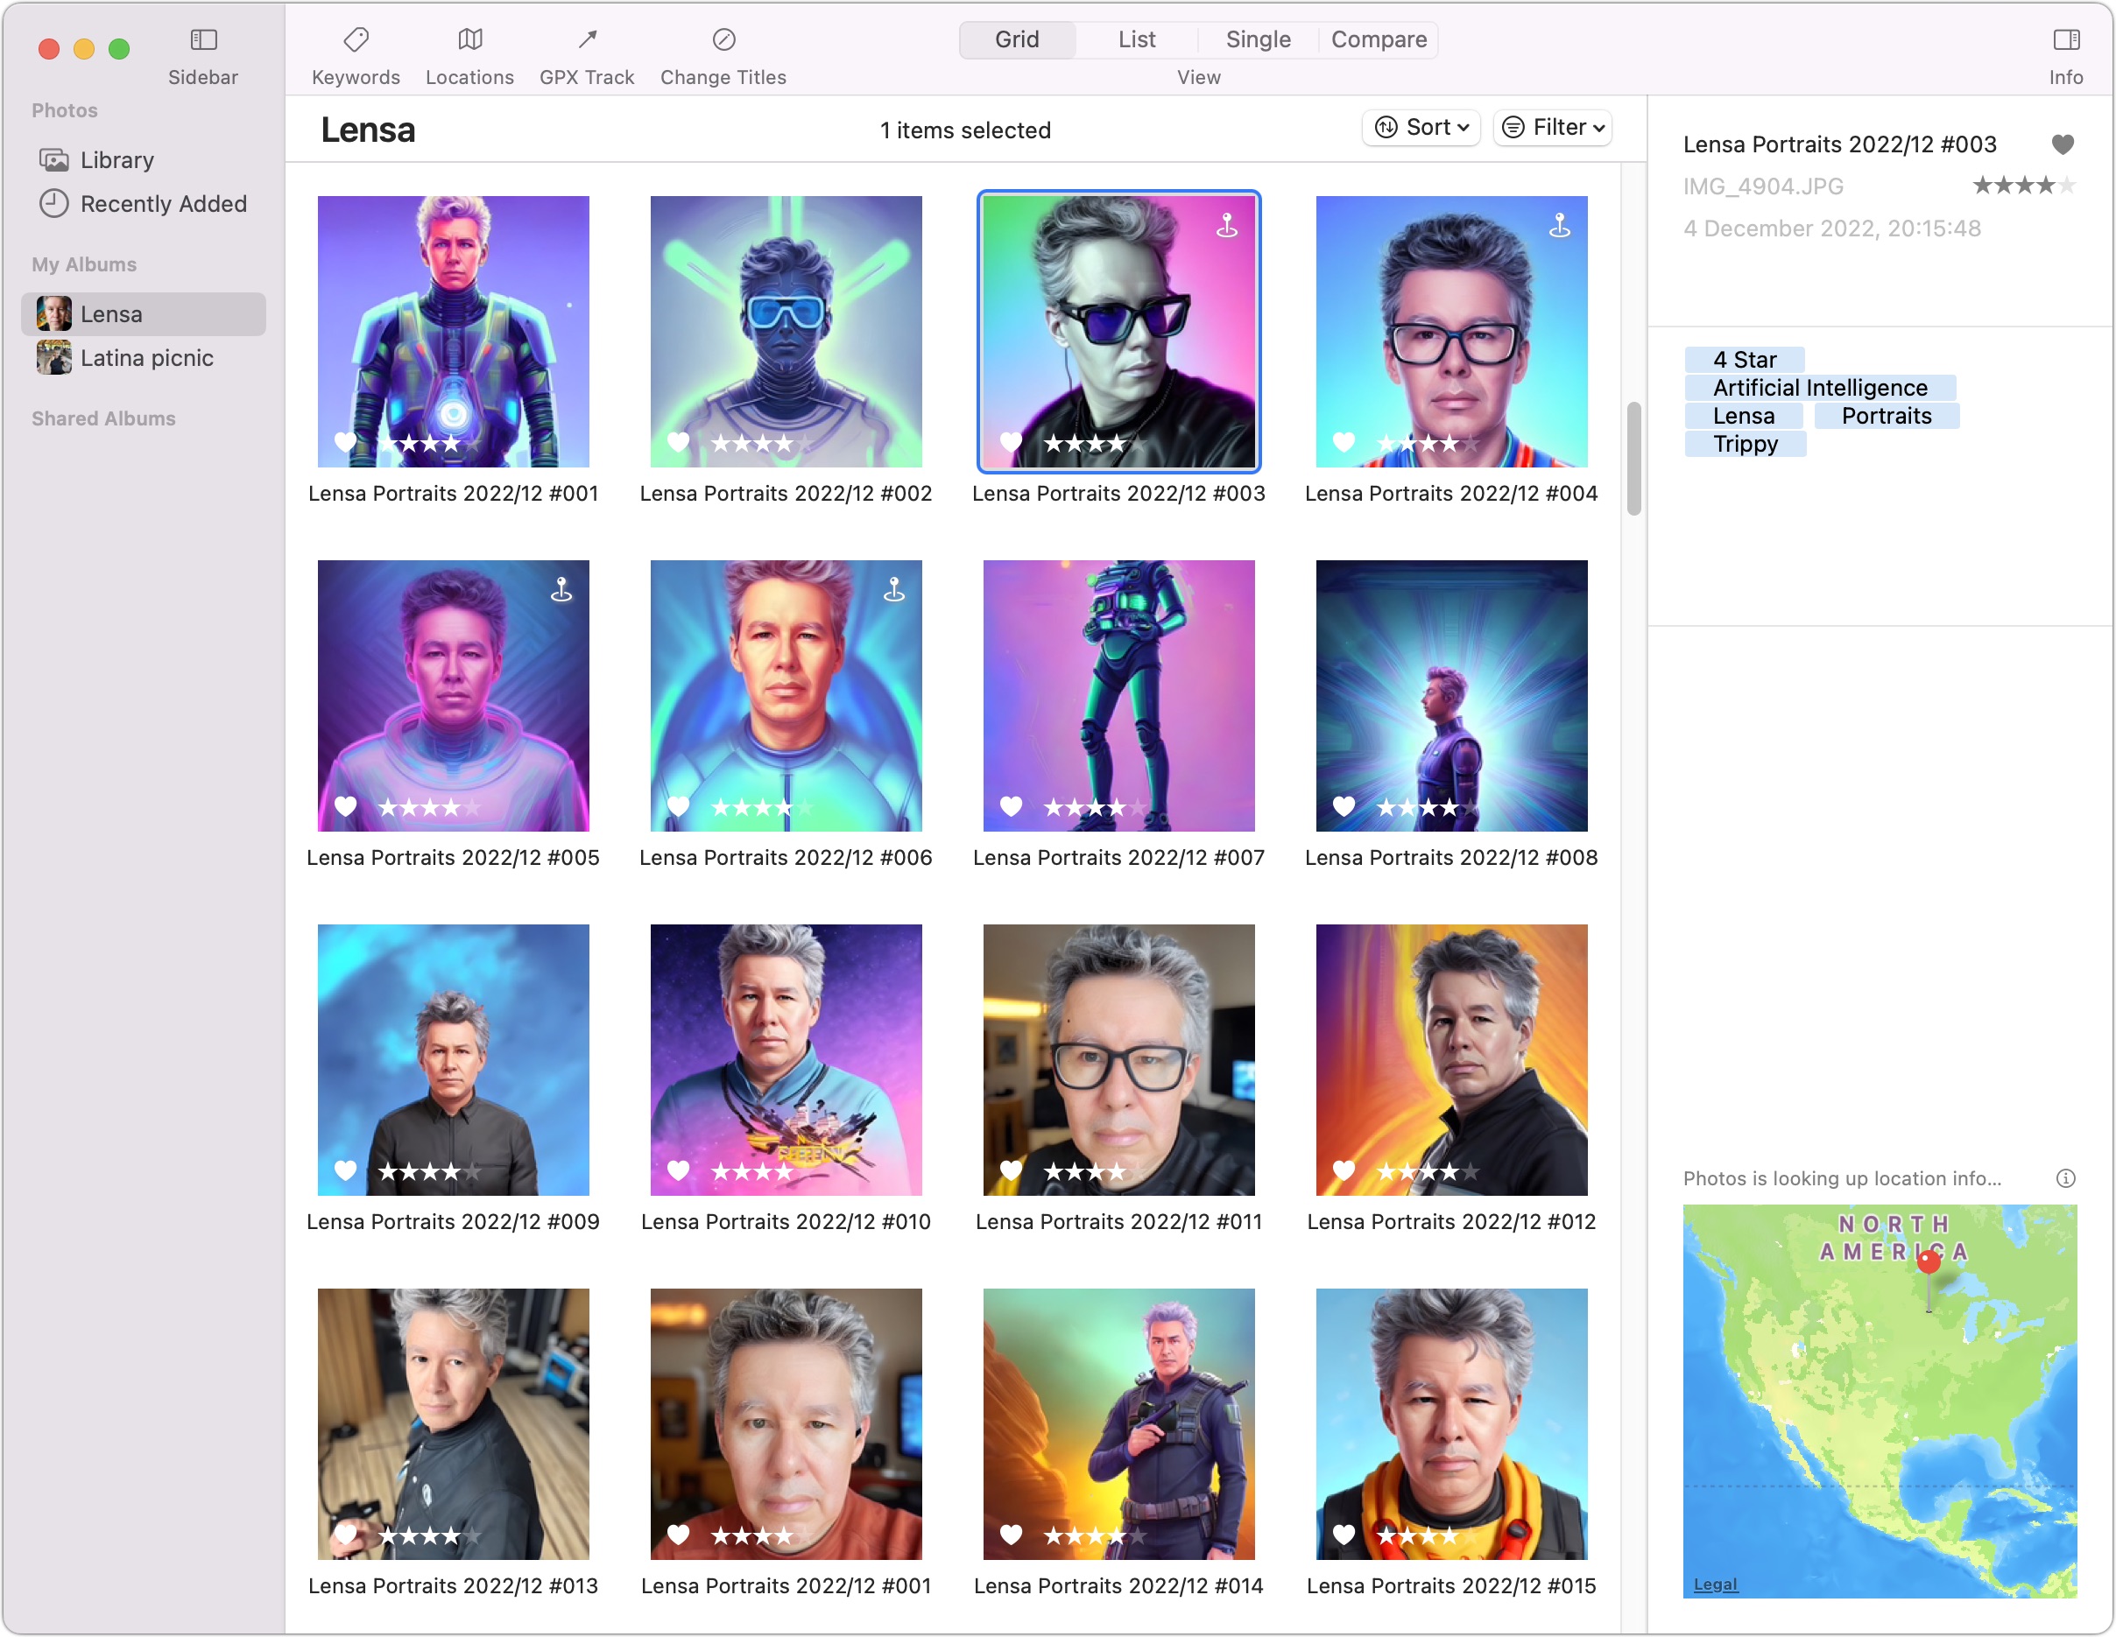Select portrait #010 thumbnail
2116x1637 pixels.
coord(786,1060)
